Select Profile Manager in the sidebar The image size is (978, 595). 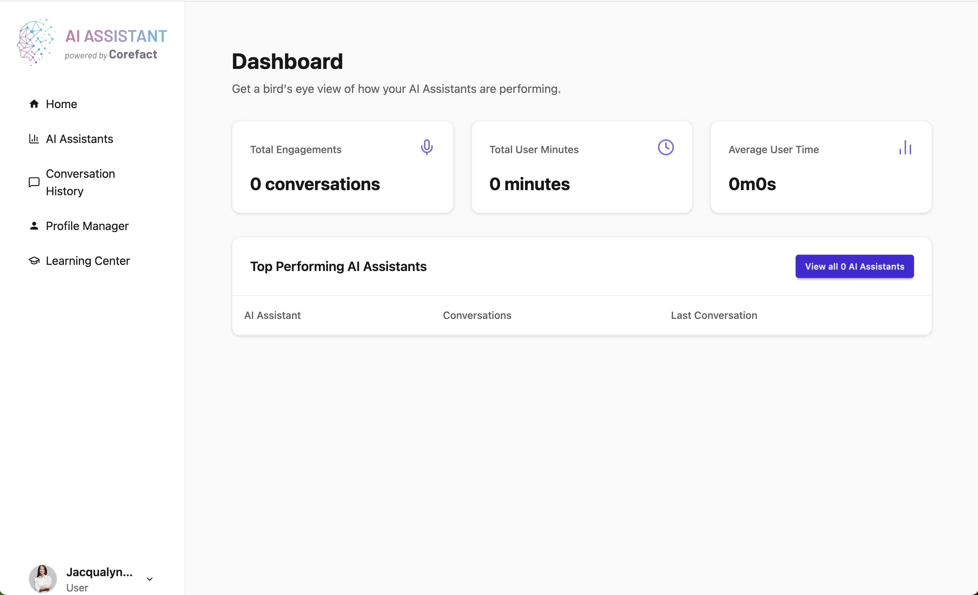coord(87,226)
